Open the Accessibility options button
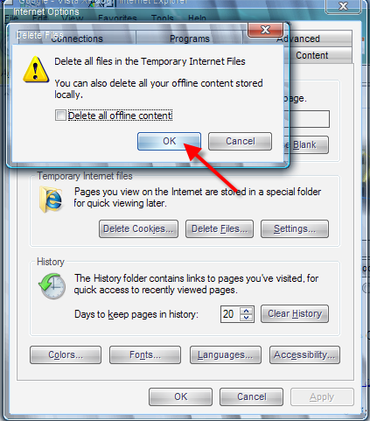Image resolution: width=370 pixels, height=421 pixels. click(x=304, y=355)
